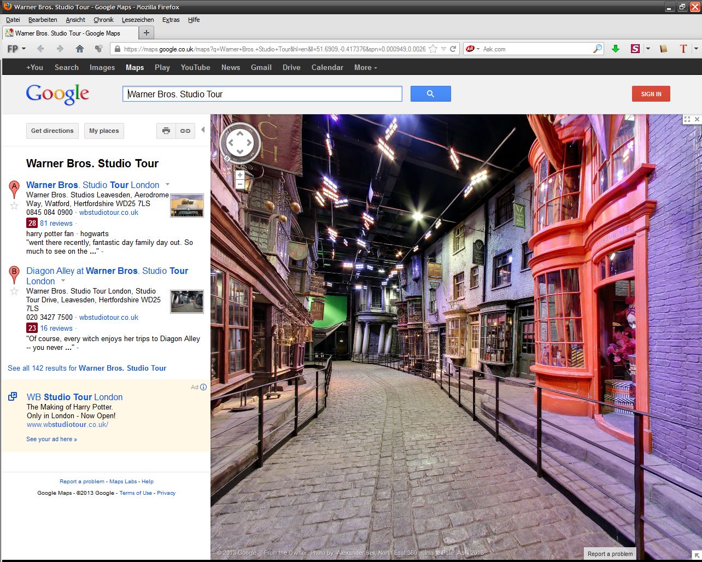Click the Maps search input field
Image resolution: width=702 pixels, height=562 pixels.
[262, 94]
